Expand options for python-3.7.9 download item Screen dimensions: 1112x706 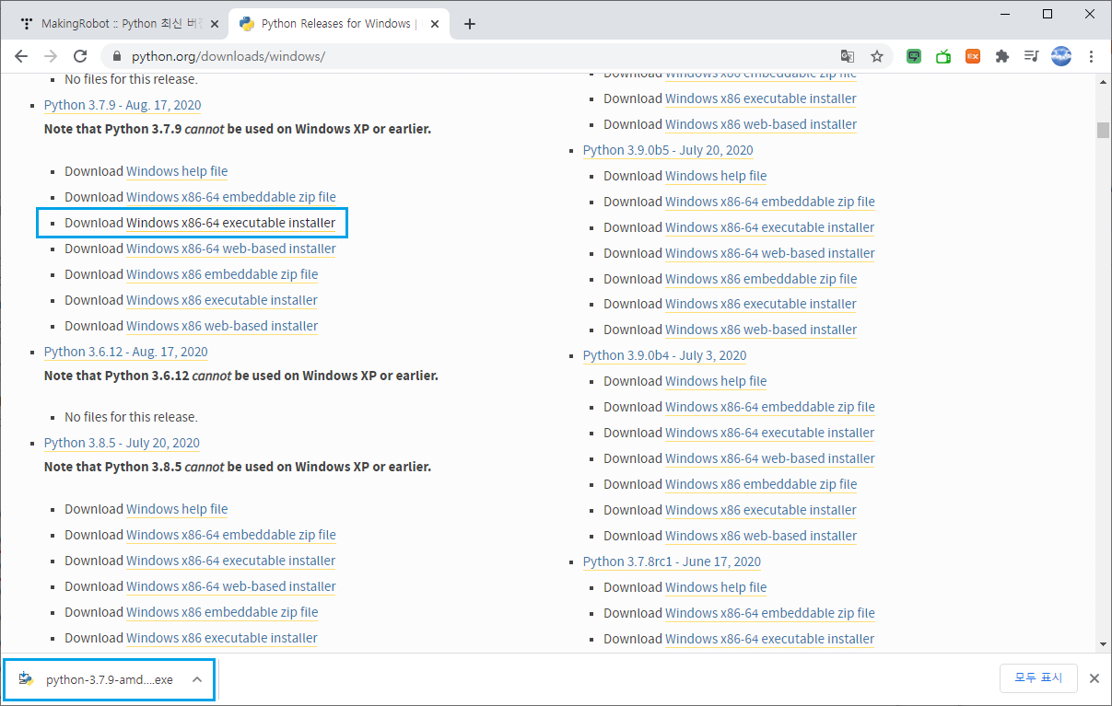(196, 679)
